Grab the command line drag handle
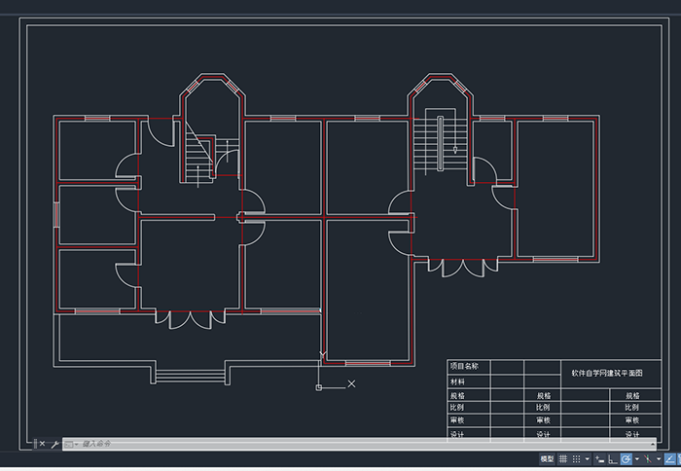The image size is (681, 471). [36, 444]
